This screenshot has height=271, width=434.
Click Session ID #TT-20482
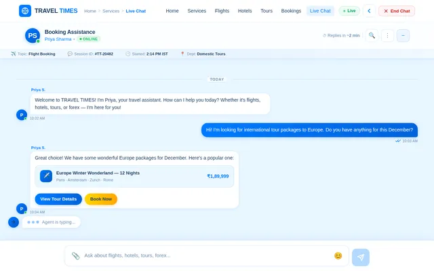(x=94, y=54)
